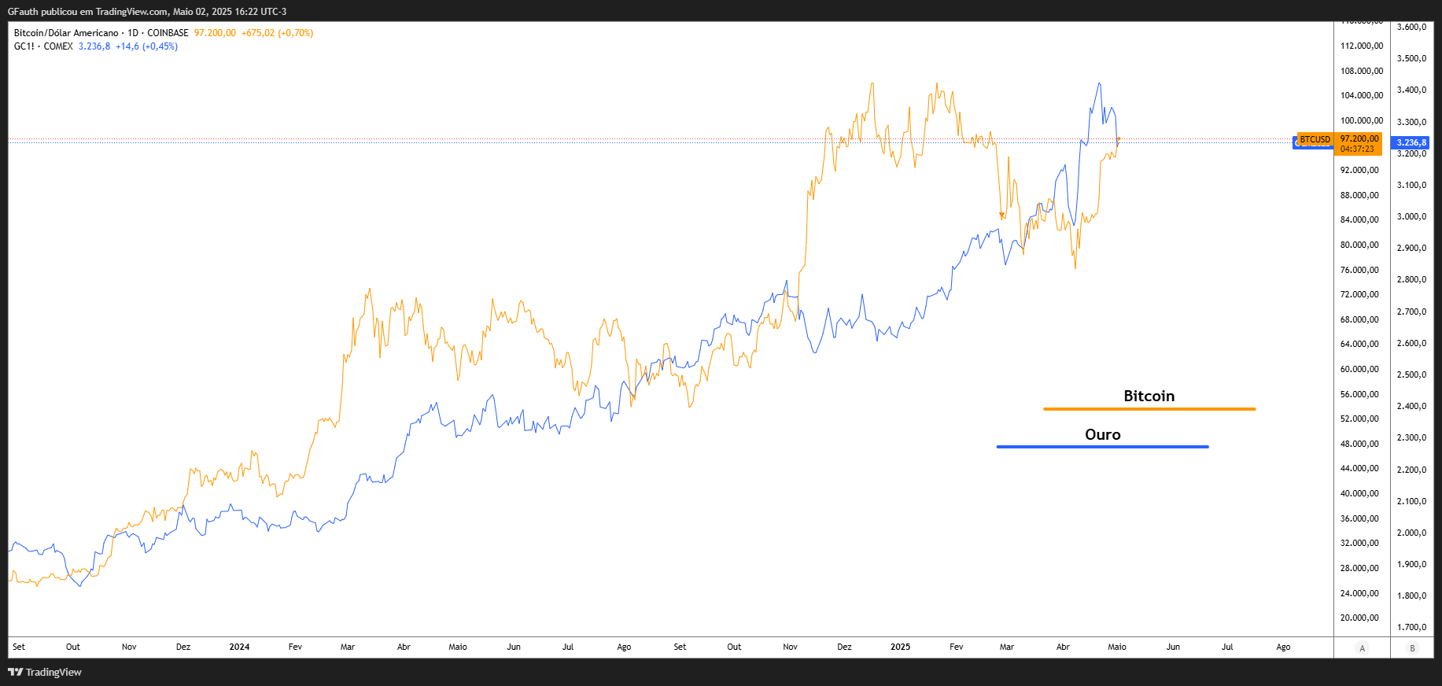This screenshot has width=1442, height=686.
Task: Click the orange 97.200,00 legend price
Action: pyautogui.click(x=215, y=33)
